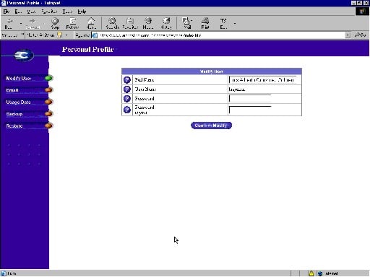
Task: Open the File menu
Action: coord(7,12)
